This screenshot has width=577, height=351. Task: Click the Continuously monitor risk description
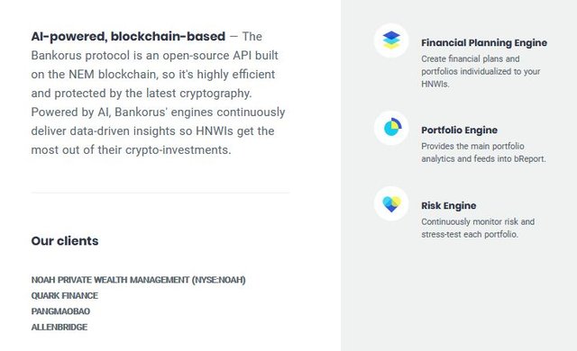pyautogui.click(x=478, y=228)
